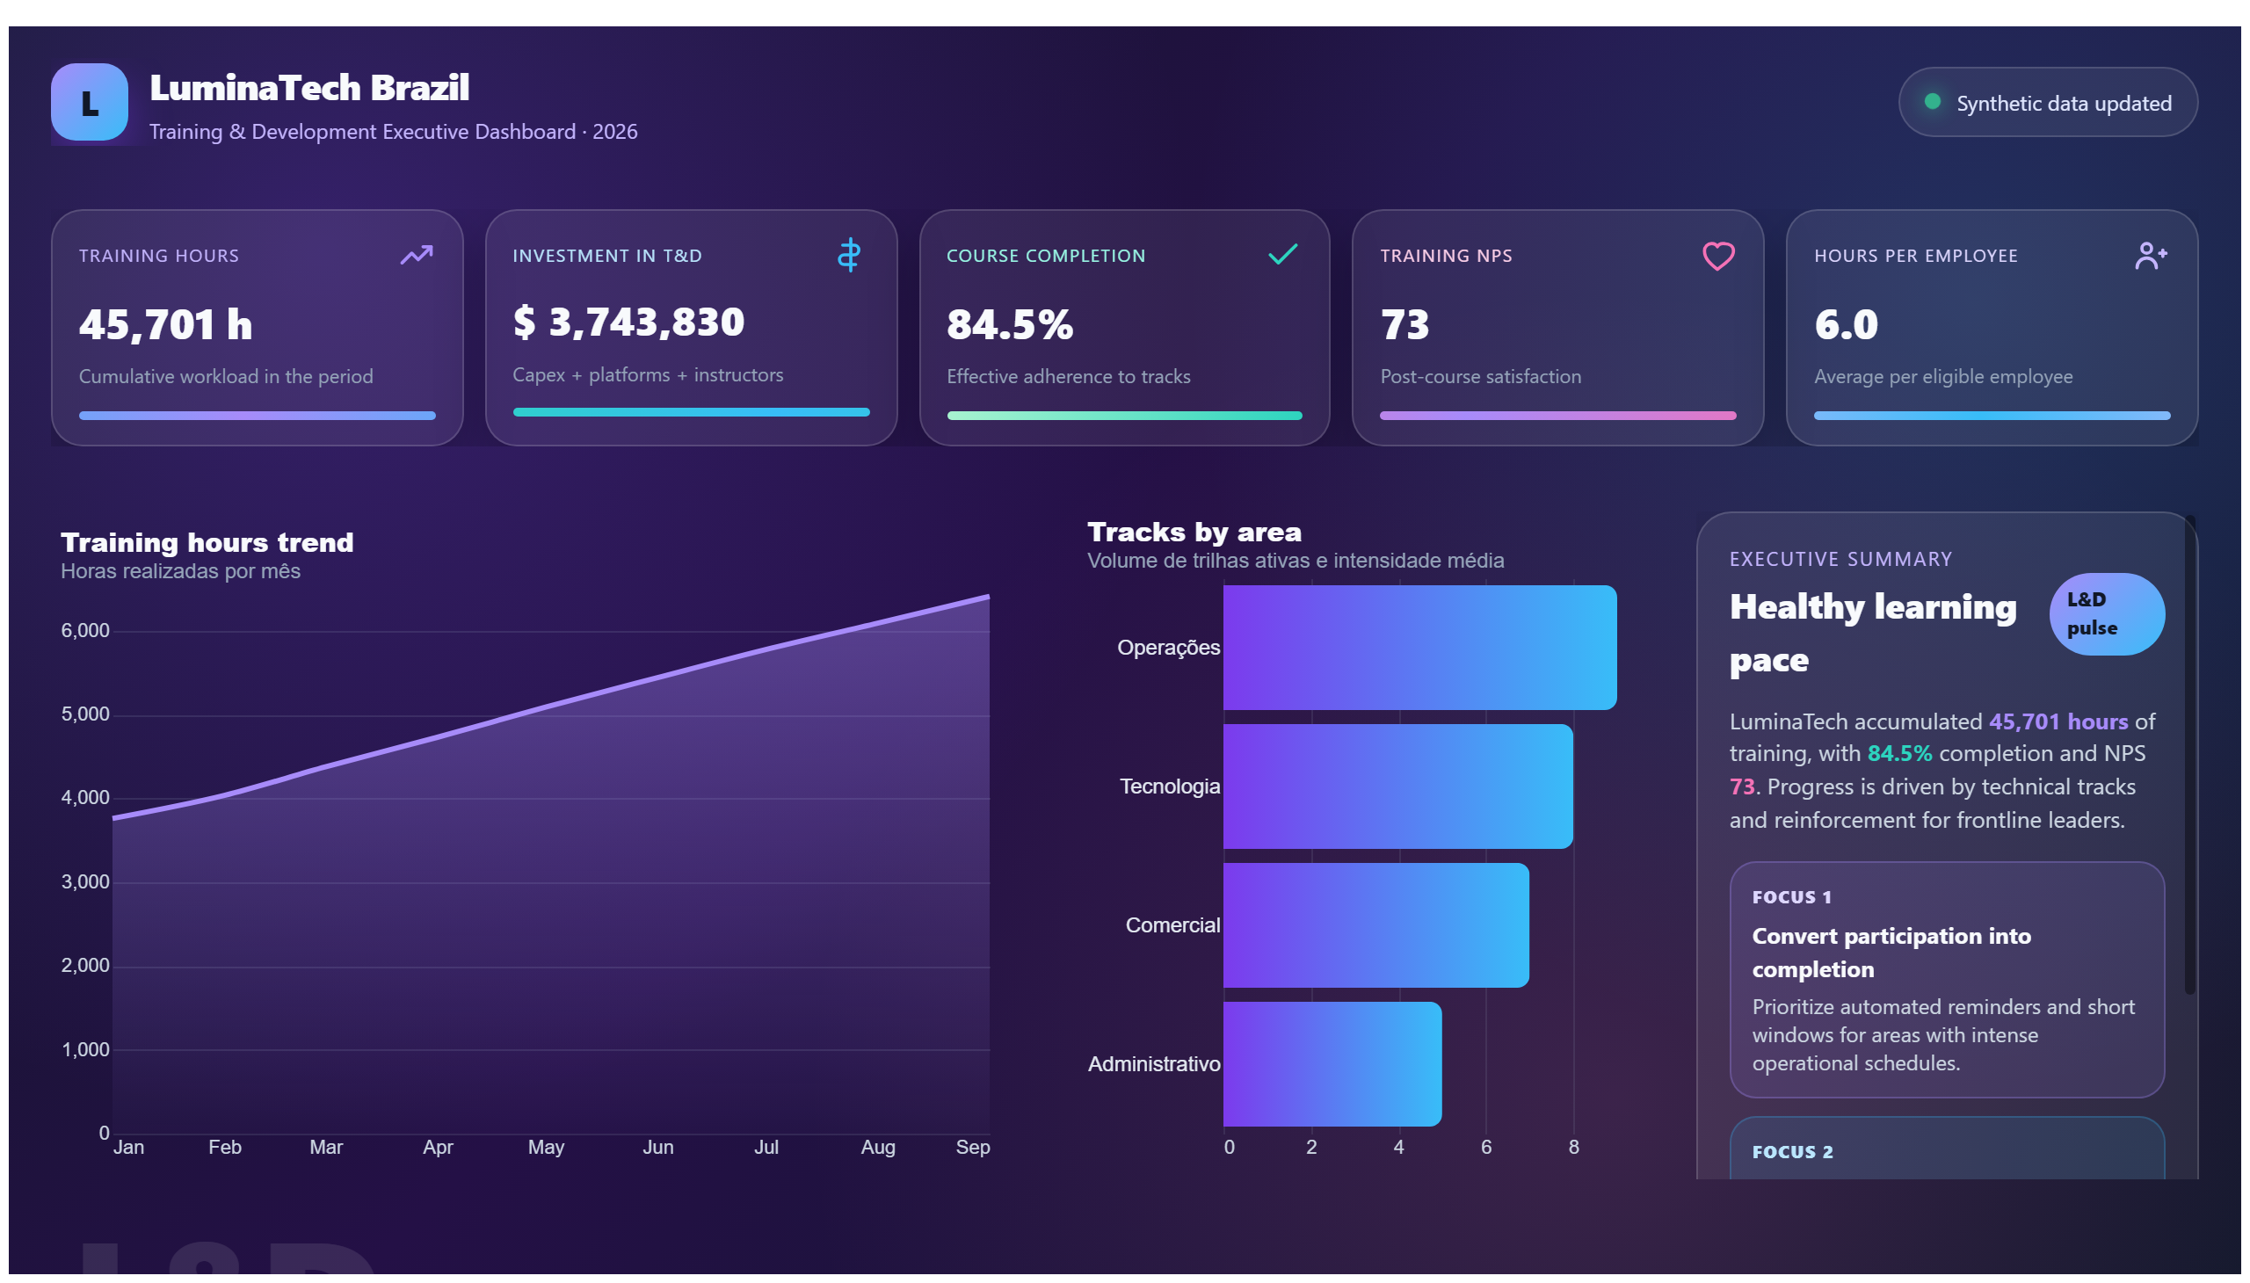Open the Focus 1 completion card
The height and width of the screenshot is (1283, 2250).
click(x=1946, y=980)
